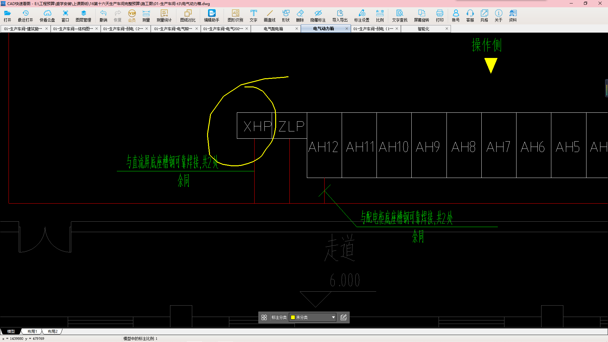608x342 pixels.
Task: Click the 模型中的标注比例 status text
Action: tap(140, 339)
